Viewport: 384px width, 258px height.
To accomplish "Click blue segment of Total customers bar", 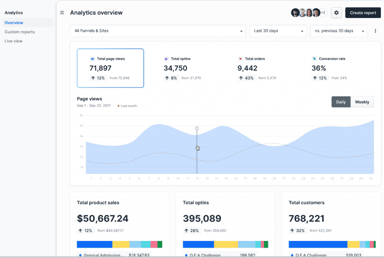I will click(318, 244).
